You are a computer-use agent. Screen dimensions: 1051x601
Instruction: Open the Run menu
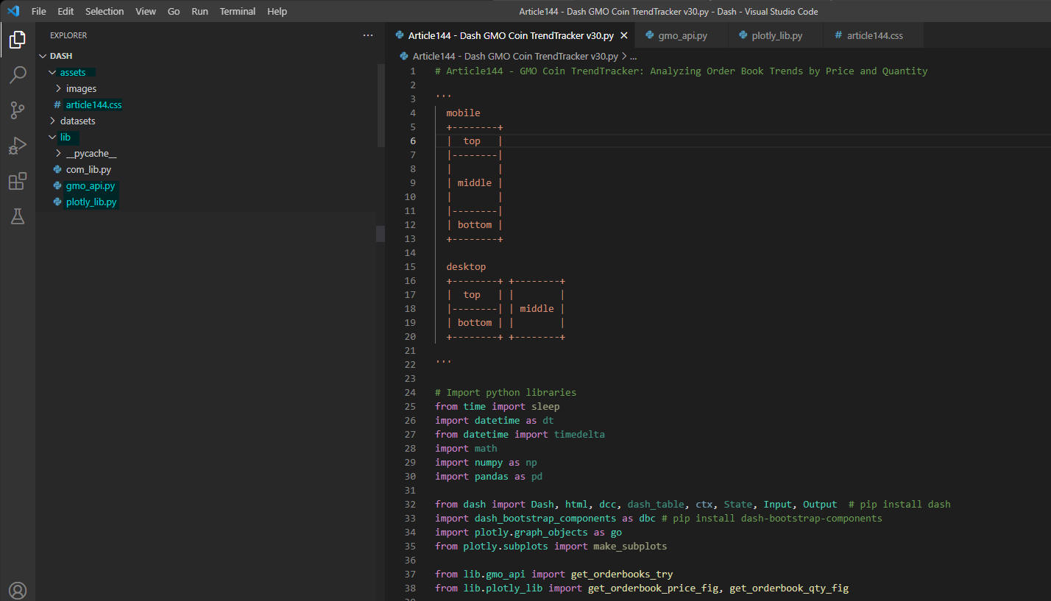(x=199, y=11)
